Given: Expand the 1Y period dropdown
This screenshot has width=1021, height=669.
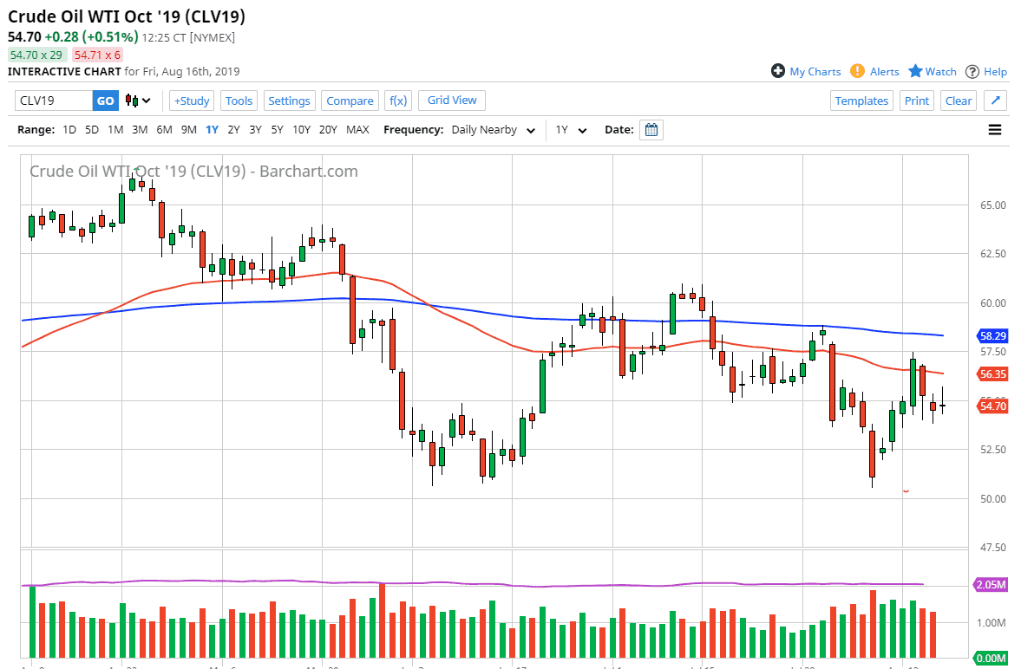Looking at the screenshot, I should (570, 129).
